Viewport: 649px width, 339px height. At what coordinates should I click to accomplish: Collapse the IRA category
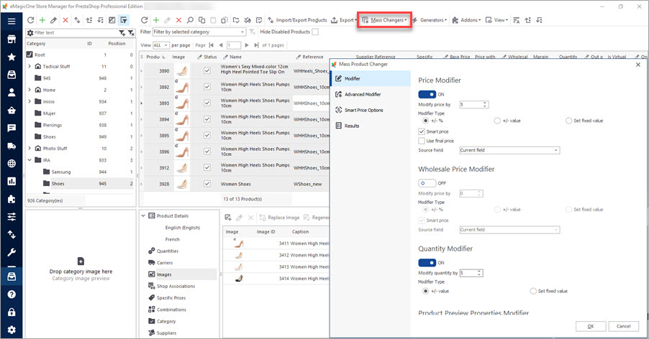tap(29, 159)
